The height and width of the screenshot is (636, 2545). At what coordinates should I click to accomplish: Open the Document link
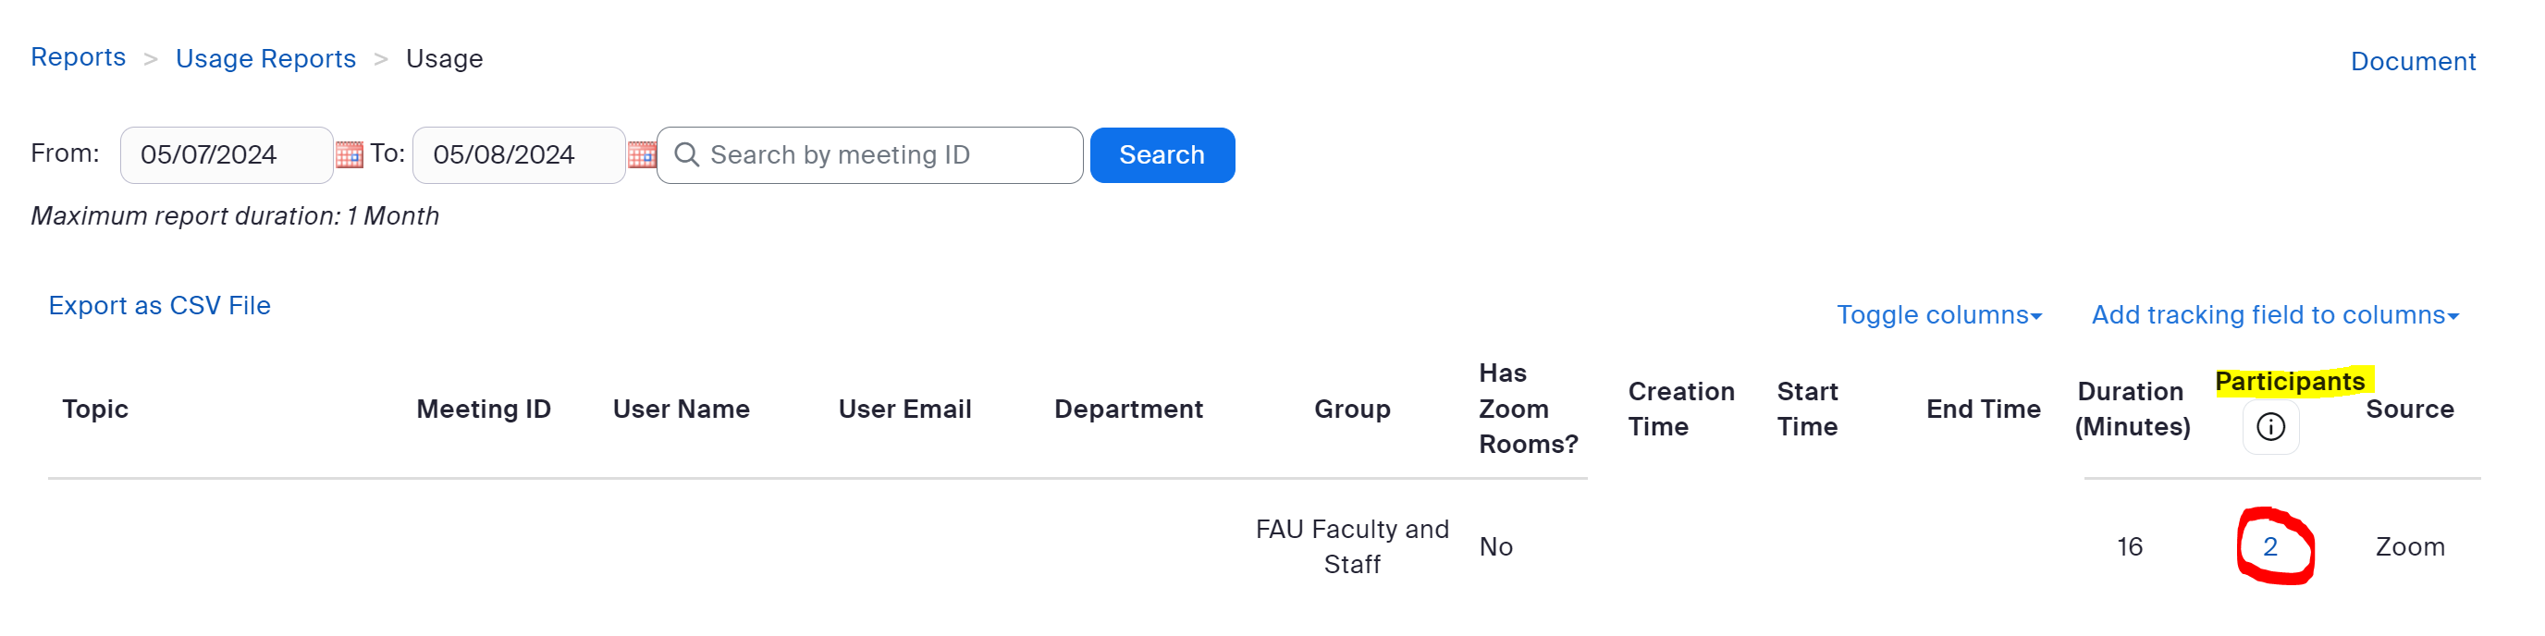[2412, 61]
